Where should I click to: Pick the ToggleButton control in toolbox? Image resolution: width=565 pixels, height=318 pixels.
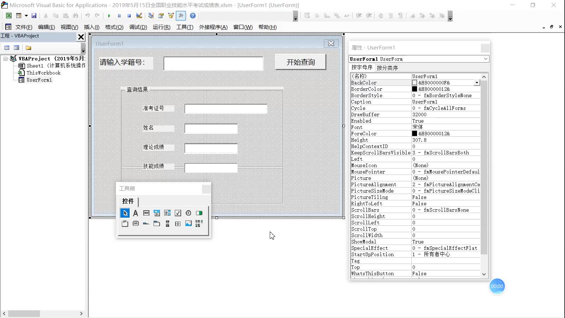click(x=199, y=213)
